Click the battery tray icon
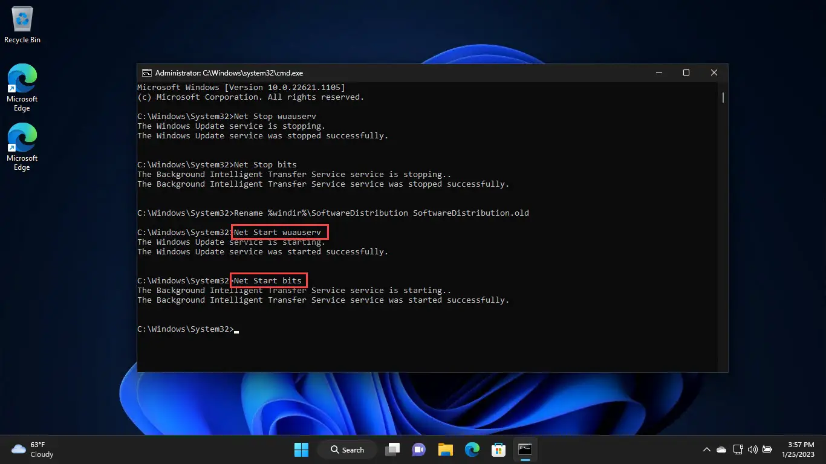 pyautogui.click(x=767, y=449)
